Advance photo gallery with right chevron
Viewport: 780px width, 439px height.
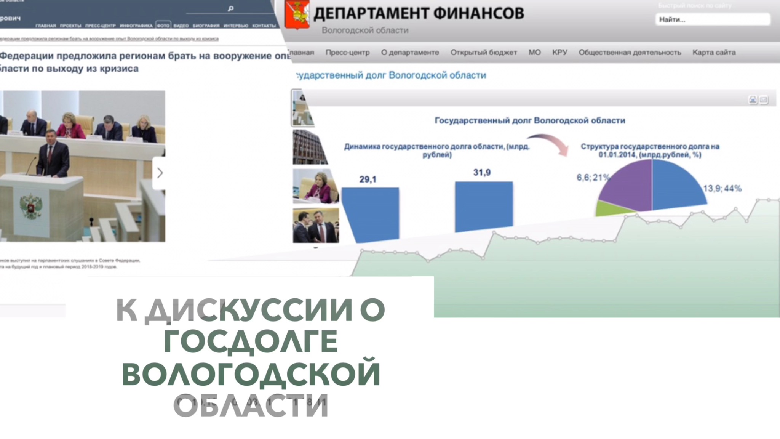(x=160, y=173)
